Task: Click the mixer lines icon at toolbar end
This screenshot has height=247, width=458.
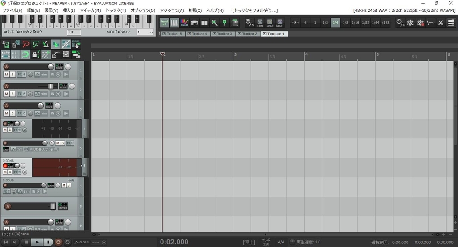Action: tap(451, 22)
